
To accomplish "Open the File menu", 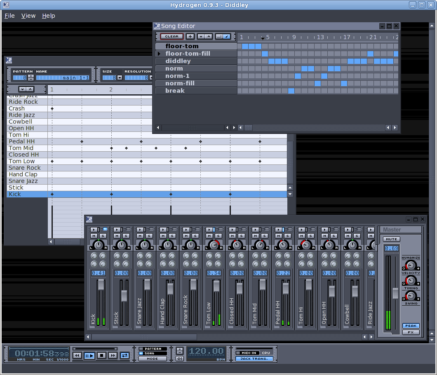I will (9, 16).
